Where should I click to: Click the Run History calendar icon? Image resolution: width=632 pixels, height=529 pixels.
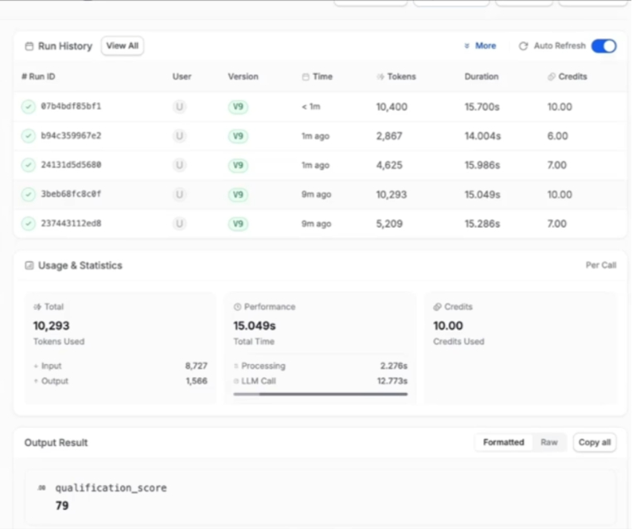click(30, 46)
